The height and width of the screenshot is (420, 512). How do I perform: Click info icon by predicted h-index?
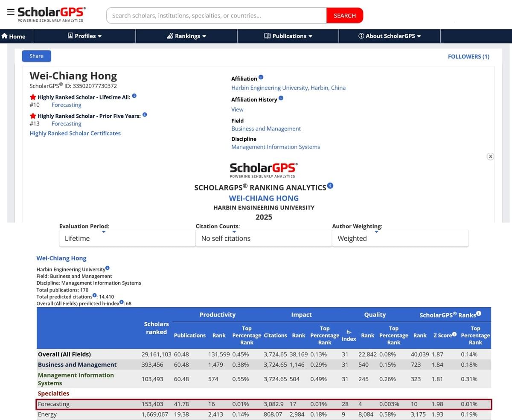pos(122,302)
